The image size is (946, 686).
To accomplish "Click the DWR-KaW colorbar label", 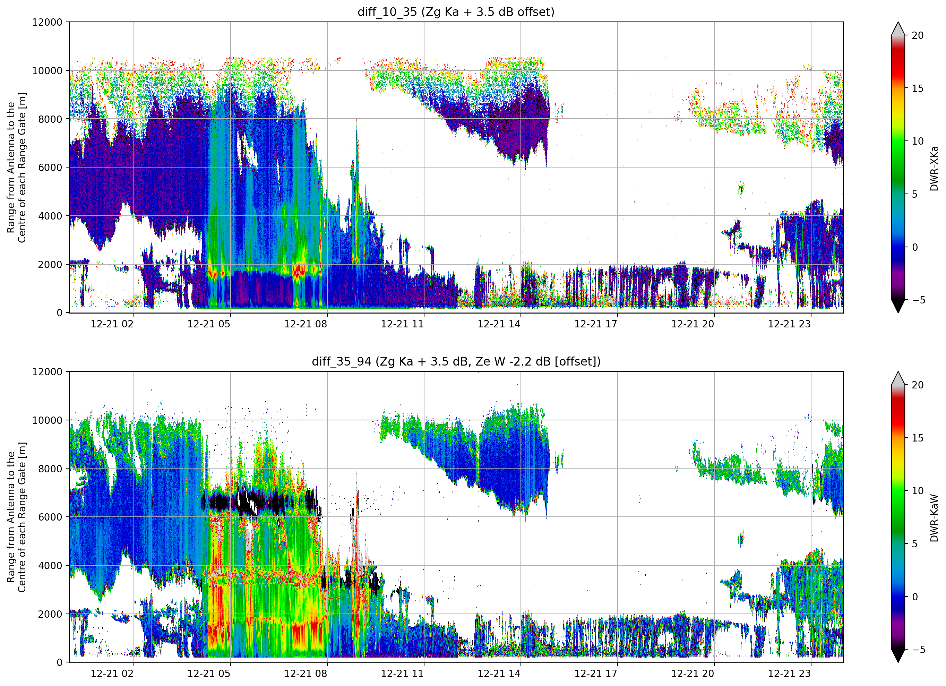I will pos(934,518).
